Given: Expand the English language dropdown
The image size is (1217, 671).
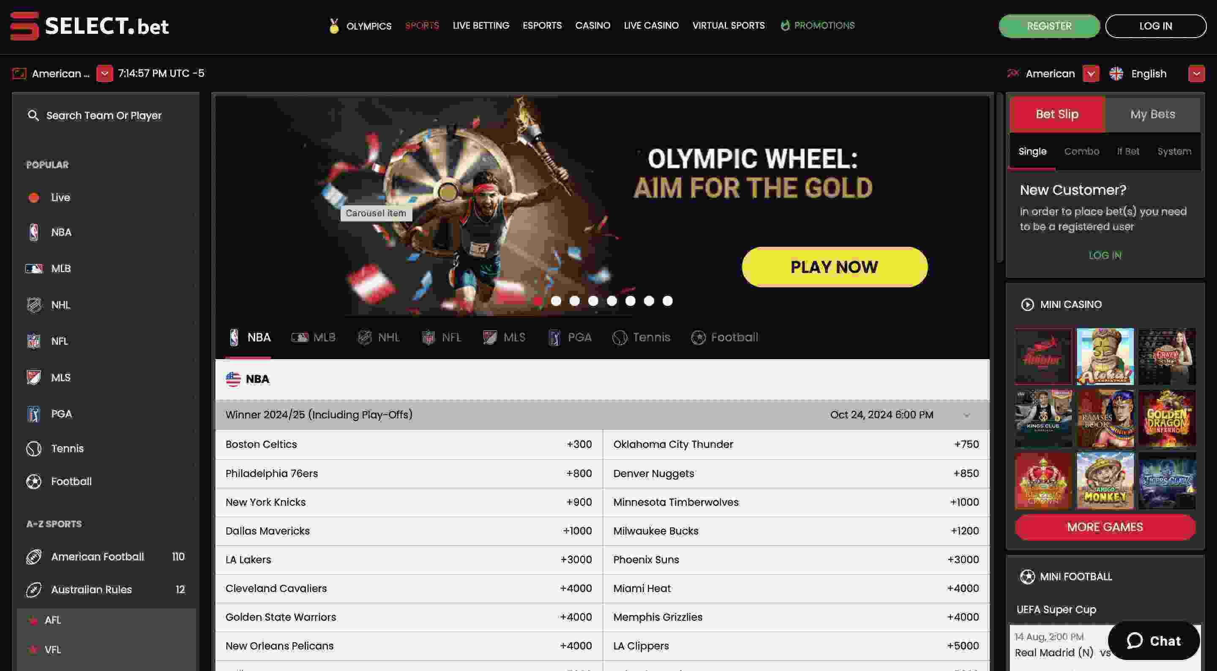Looking at the screenshot, I should [x=1196, y=74].
